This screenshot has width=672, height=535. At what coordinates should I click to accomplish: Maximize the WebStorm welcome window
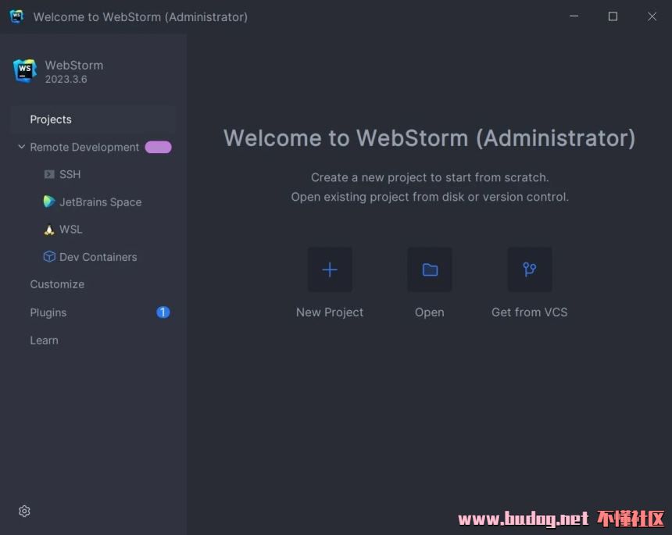coord(613,16)
